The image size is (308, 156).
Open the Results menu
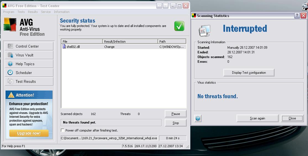click(33, 12)
